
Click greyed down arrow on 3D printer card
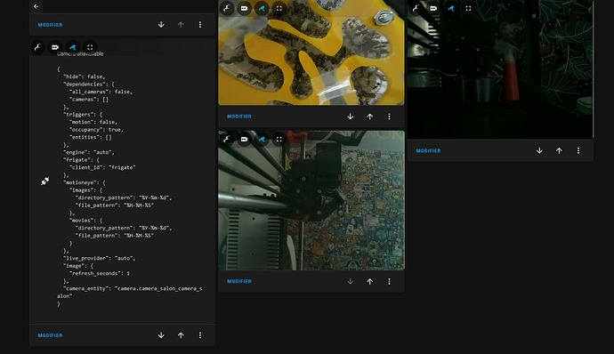coord(350,282)
